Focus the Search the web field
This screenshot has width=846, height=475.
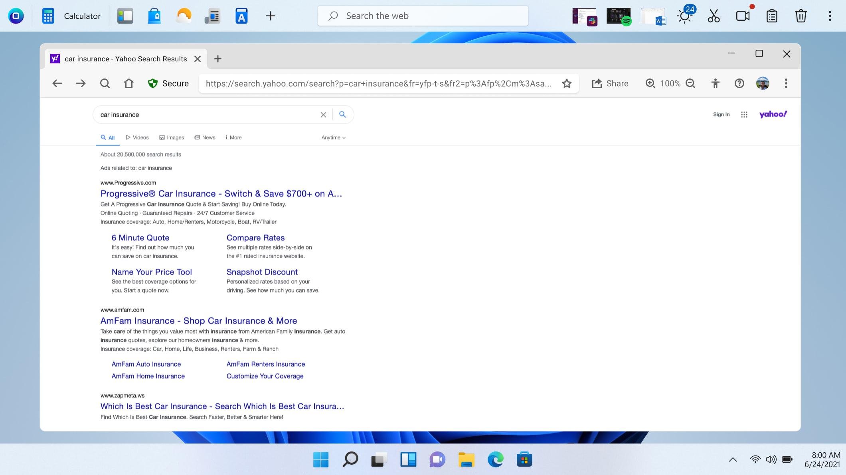coord(423,16)
